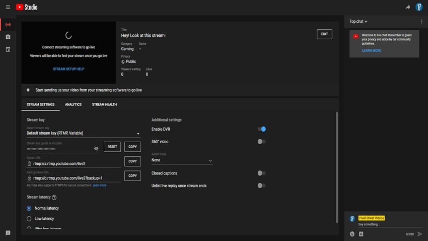Expand the Top chat dropdown
The width and height of the screenshot is (428, 241).
(x=359, y=21)
